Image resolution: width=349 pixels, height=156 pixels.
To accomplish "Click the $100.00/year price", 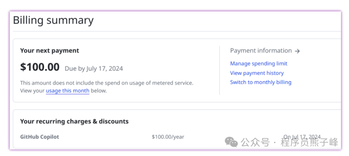I will click(168, 137).
